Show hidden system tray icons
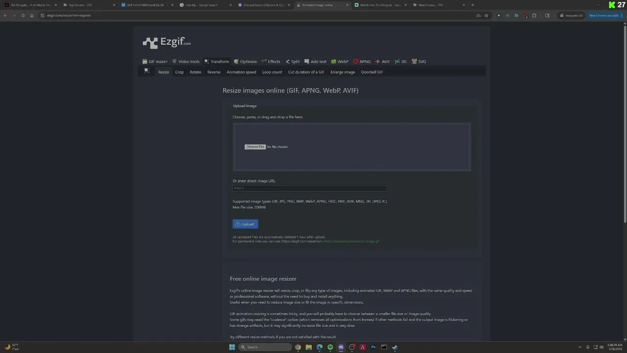 (580, 347)
